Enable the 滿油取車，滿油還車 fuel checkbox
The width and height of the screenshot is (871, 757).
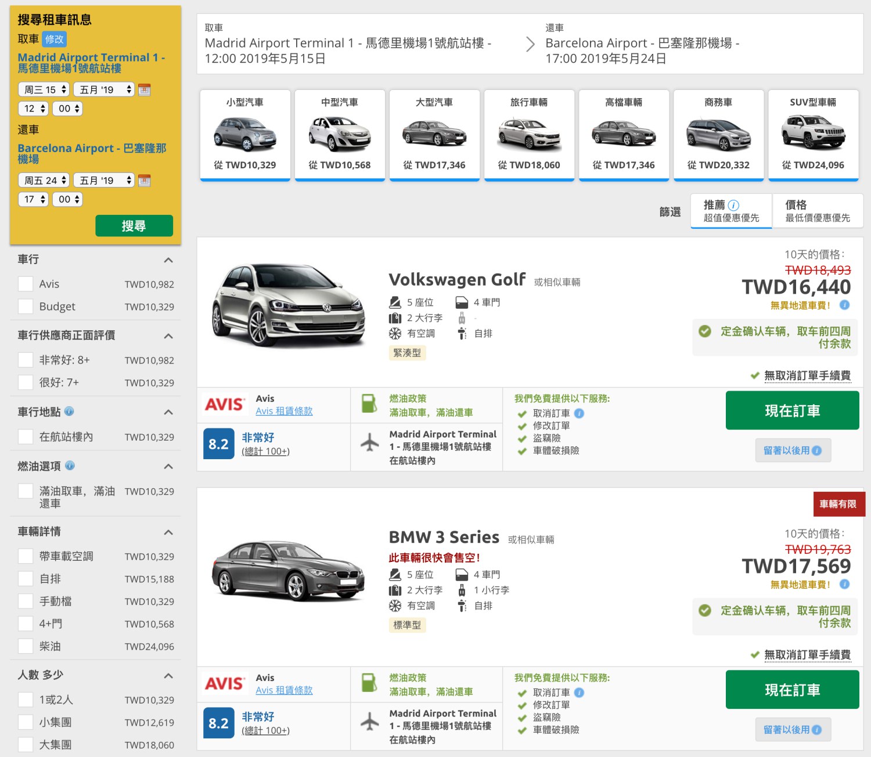click(x=26, y=491)
